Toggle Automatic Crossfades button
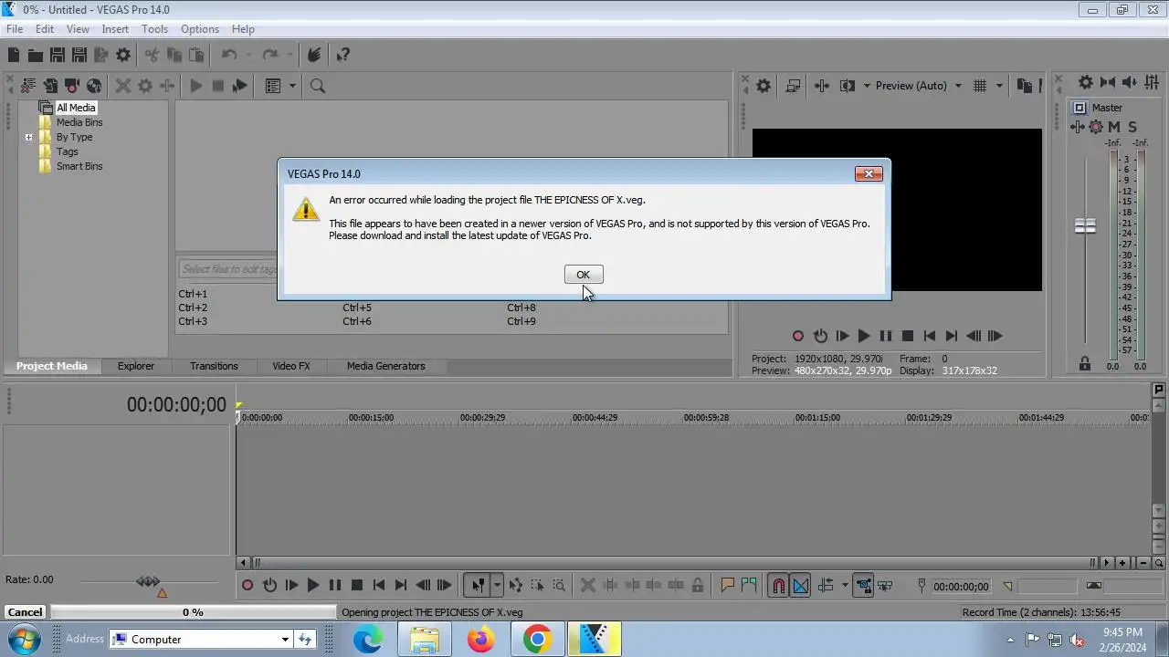This screenshot has width=1169, height=657. tap(800, 586)
